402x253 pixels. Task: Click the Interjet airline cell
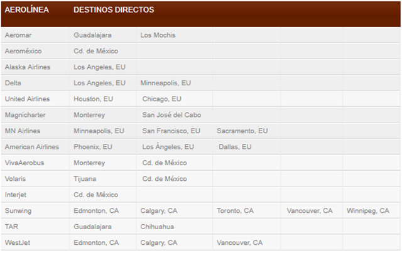16,195
